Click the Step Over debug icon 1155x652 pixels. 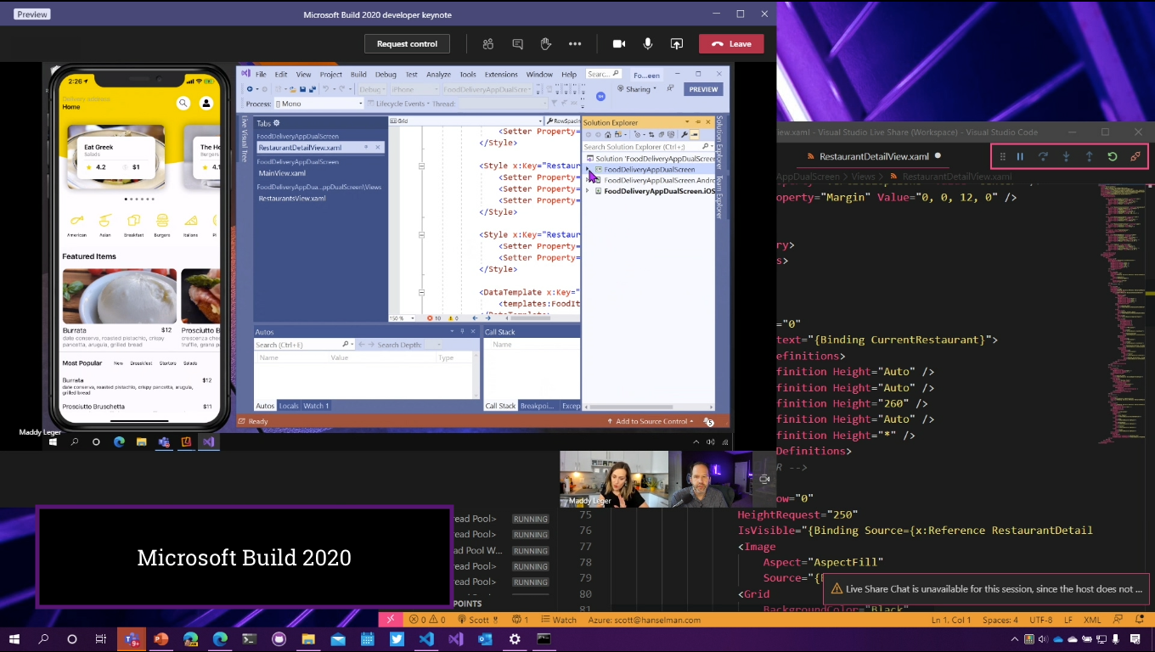[x=1043, y=157]
